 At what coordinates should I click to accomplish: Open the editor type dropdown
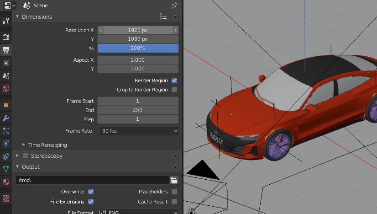pyautogui.click(x=10, y=5)
